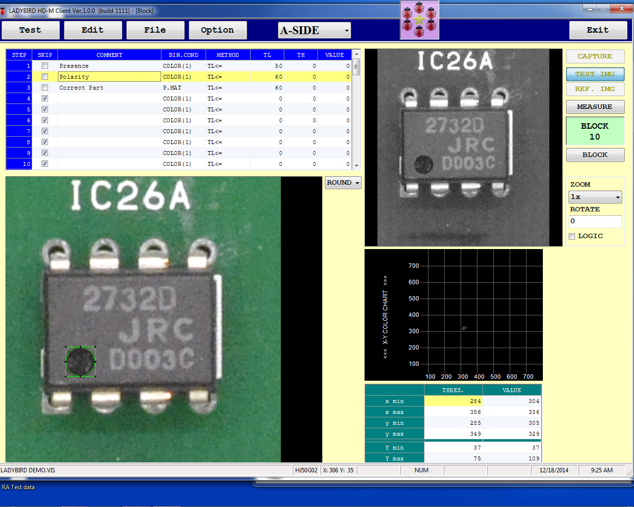Click LADYBIRD DEMO.VIS in status bar
This screenshot has height=507, width=634.
point(28,470)
